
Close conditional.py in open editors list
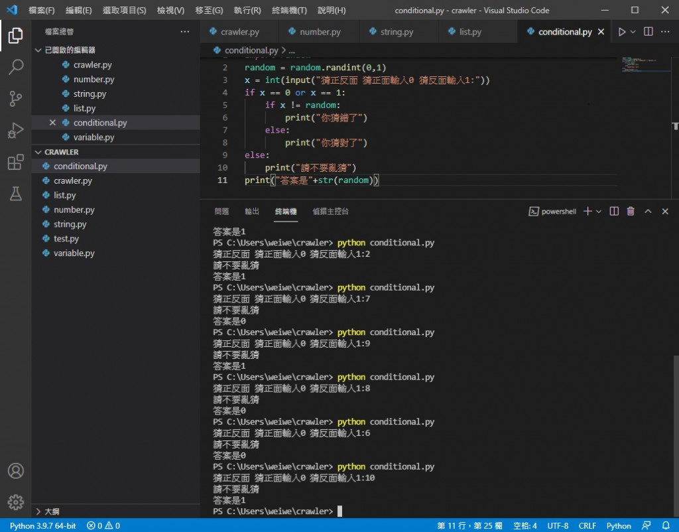coord(52,123)
